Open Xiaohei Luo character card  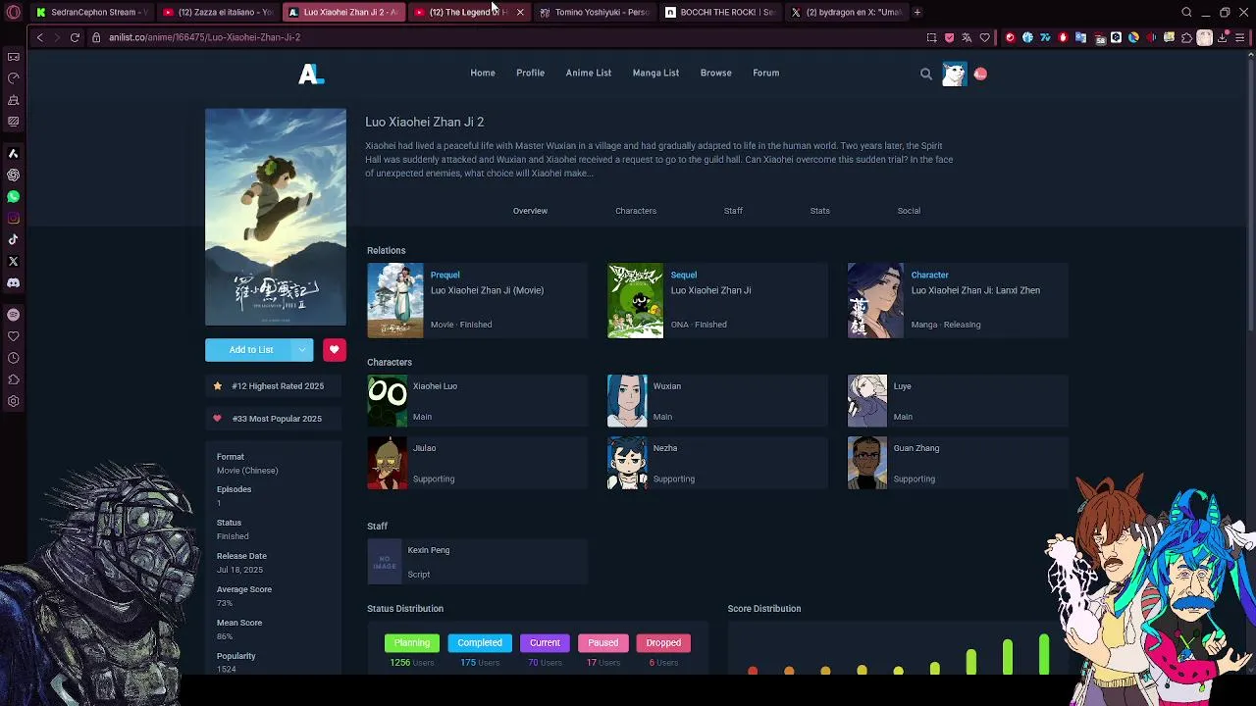click(477, 401)
